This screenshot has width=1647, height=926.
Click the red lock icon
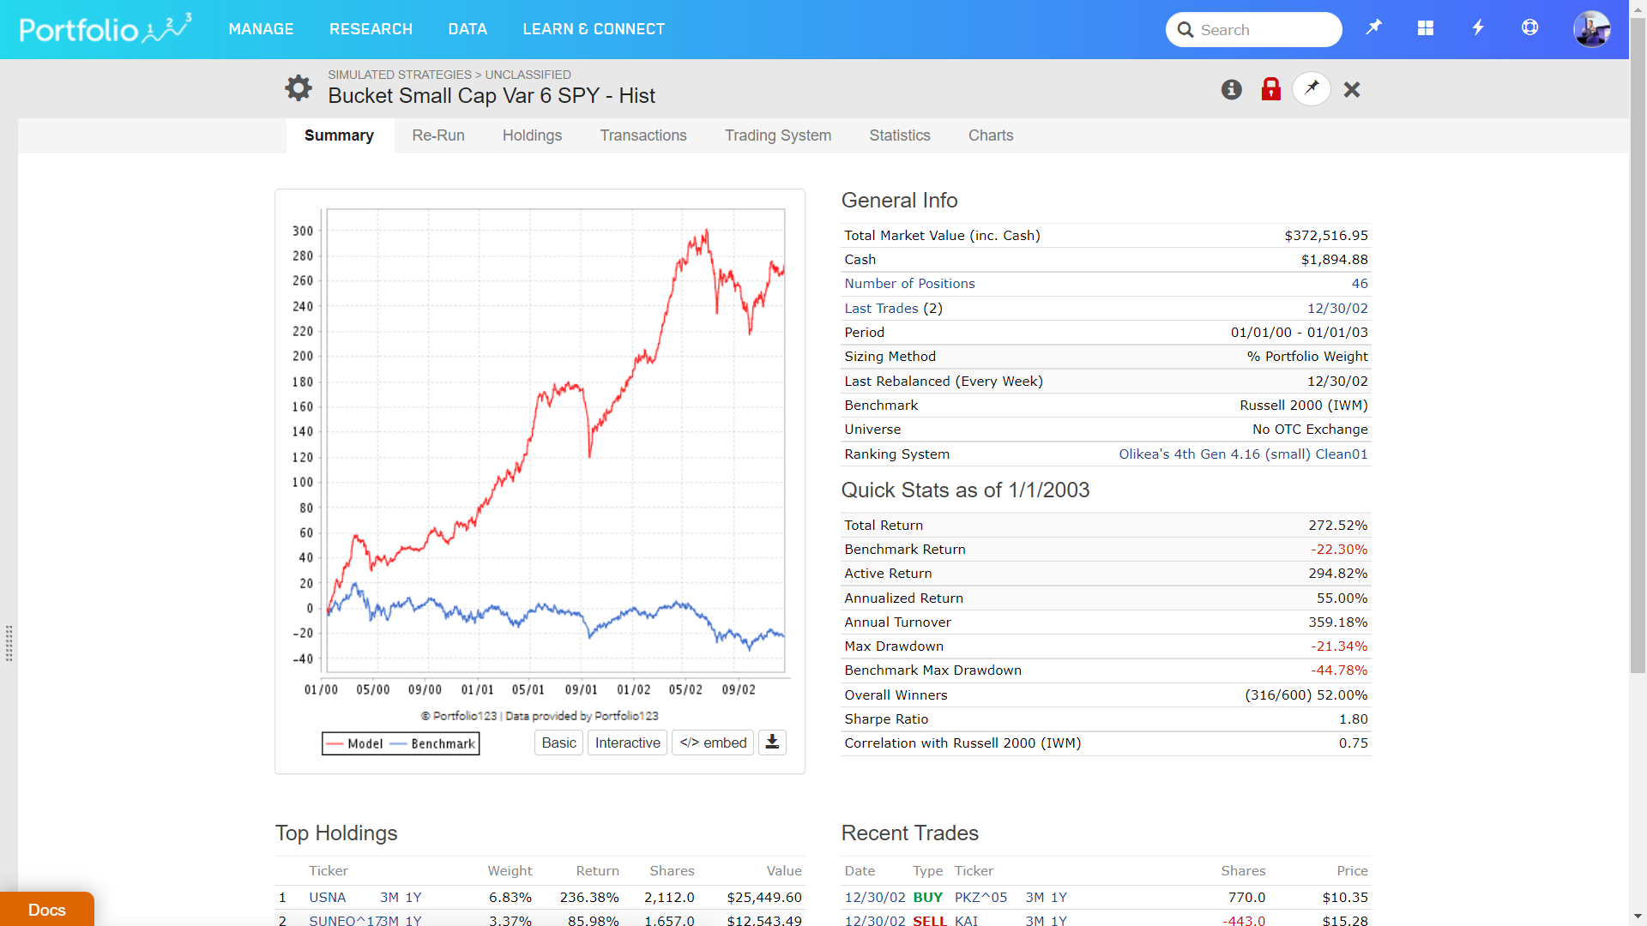1270,89
